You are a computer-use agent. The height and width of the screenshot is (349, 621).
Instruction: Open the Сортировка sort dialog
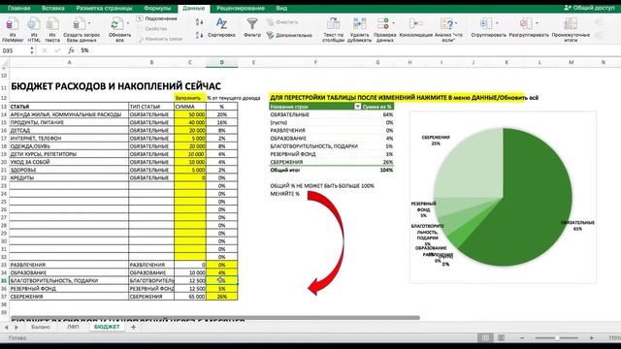[221, 28]
